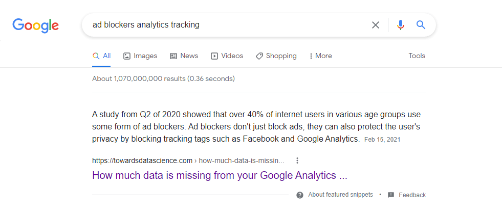Click the News tab icon

coord(173,56)
